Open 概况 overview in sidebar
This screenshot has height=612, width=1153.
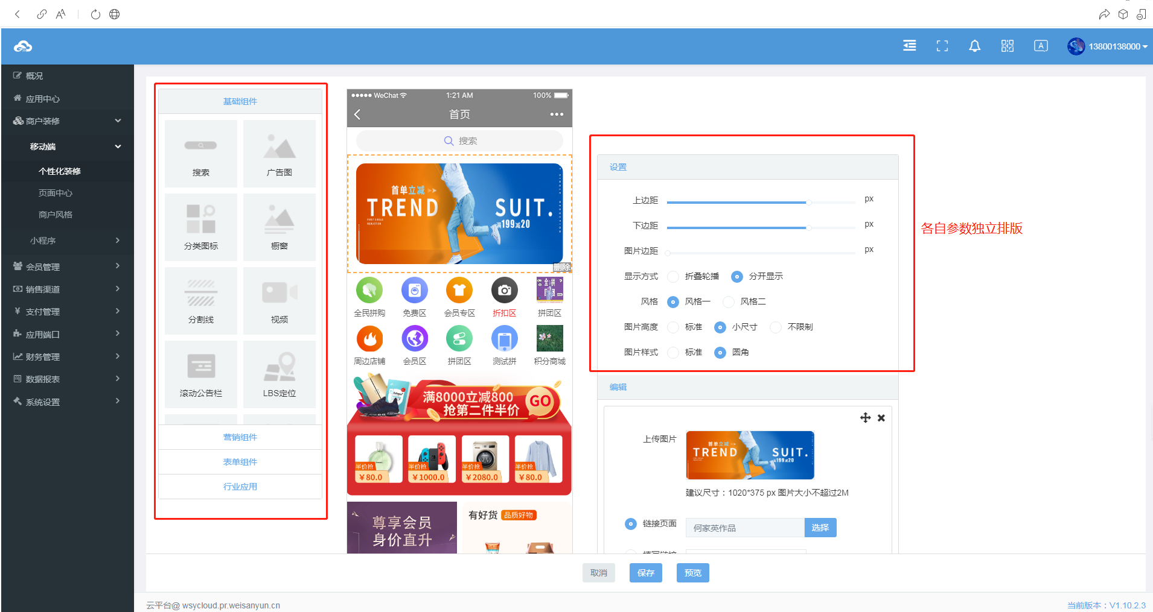click(34, 75)
